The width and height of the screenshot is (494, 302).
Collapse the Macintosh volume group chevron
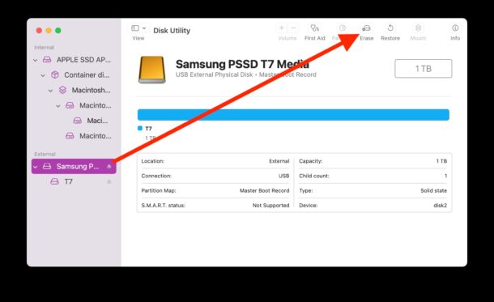50,91
